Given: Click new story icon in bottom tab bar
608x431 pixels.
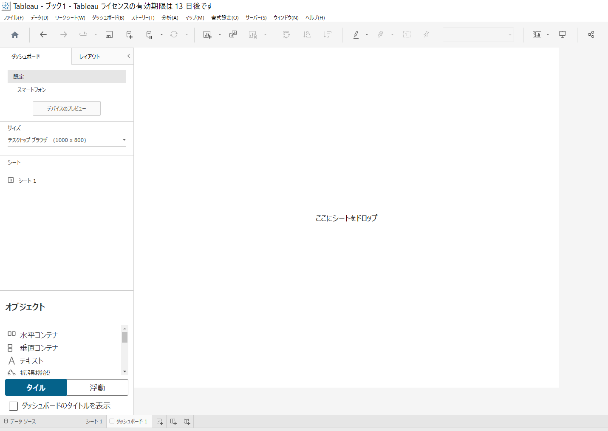Looking at the screenshot, I should tap(187, 422).
